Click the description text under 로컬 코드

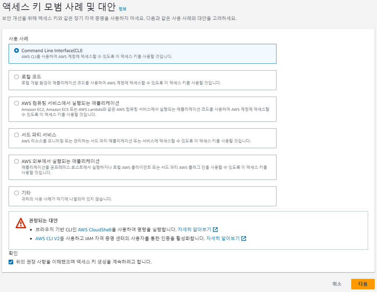121,83
